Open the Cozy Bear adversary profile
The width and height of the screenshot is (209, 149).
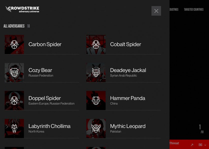click(40, 70)
